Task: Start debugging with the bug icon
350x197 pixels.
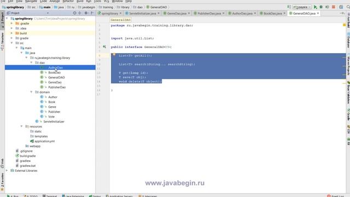Action: [x=321, y=7]
